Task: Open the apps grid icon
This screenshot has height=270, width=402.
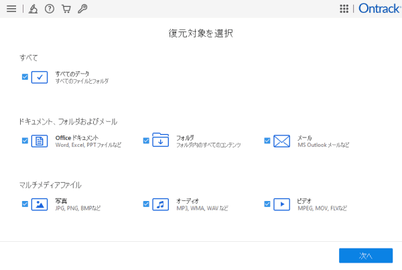Action: pyautogui.click(x=344, y=9)
